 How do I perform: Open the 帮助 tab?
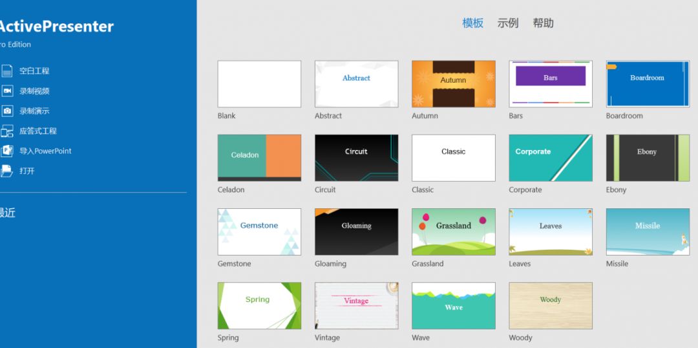(x=543, y=23)
